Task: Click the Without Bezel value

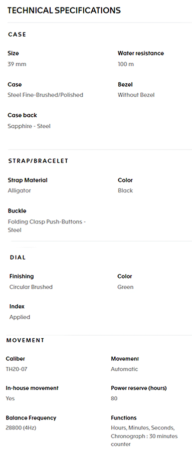Action: (x=136, y=95)
